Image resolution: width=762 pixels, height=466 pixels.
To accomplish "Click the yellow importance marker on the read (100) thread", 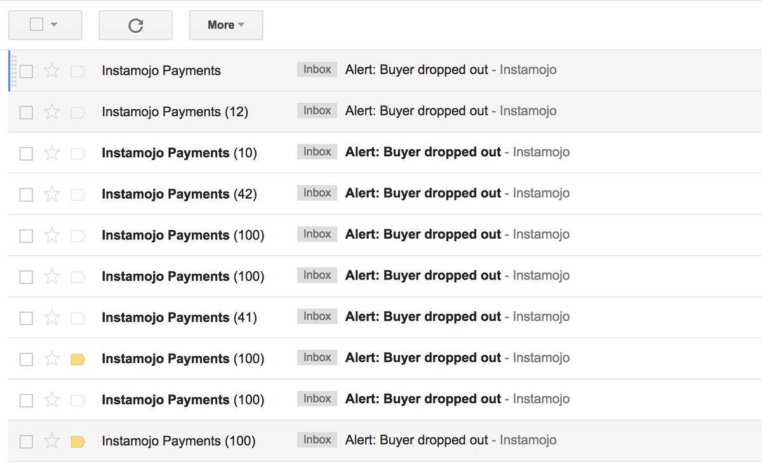I will (77, 441).
